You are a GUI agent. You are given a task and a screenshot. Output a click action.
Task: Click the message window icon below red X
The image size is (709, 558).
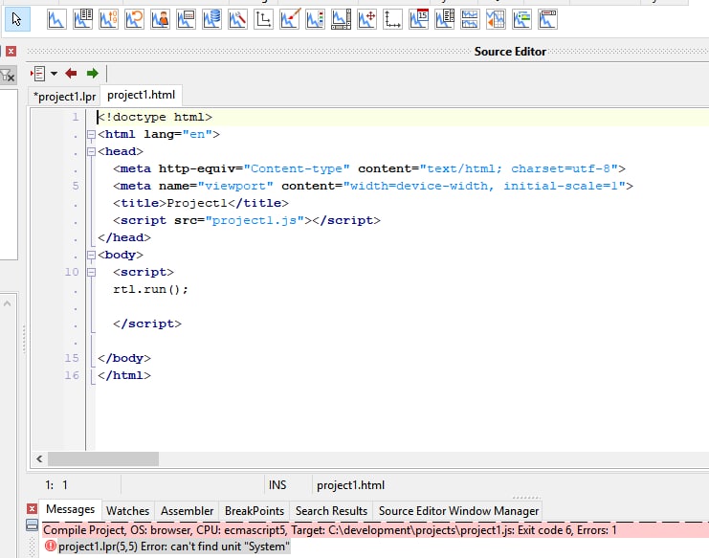click(32, 525)
